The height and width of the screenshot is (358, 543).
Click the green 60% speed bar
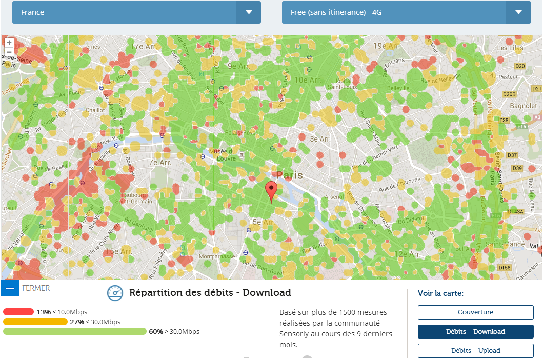[75, 331]
